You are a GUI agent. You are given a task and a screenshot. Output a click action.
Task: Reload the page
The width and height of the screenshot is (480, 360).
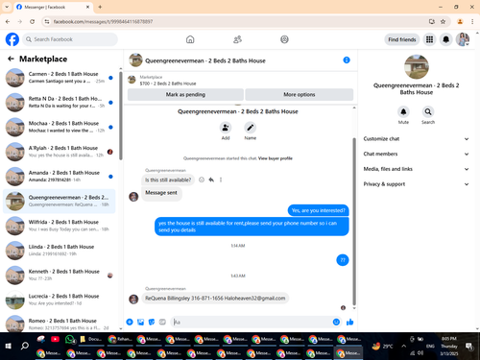(x=32, y=21)
